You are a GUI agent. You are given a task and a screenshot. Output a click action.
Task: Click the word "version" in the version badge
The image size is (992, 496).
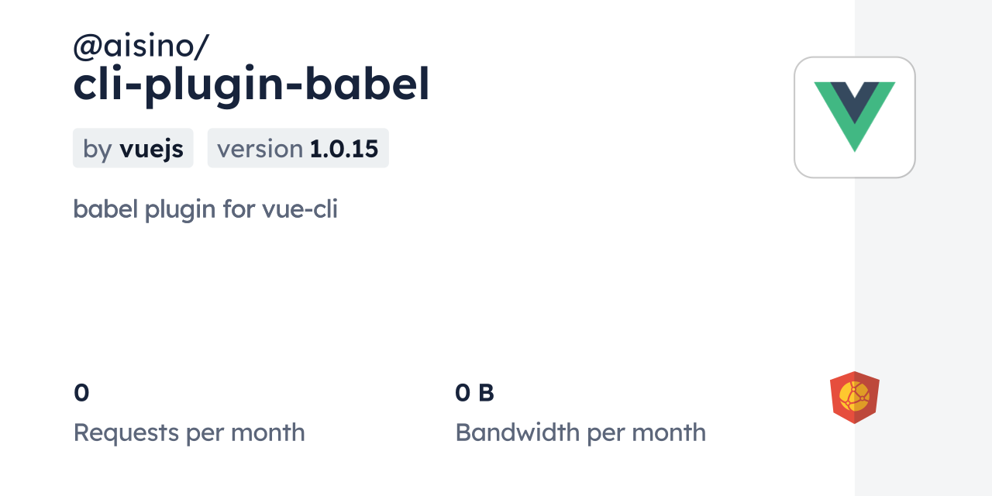click(x=260, y=149)
